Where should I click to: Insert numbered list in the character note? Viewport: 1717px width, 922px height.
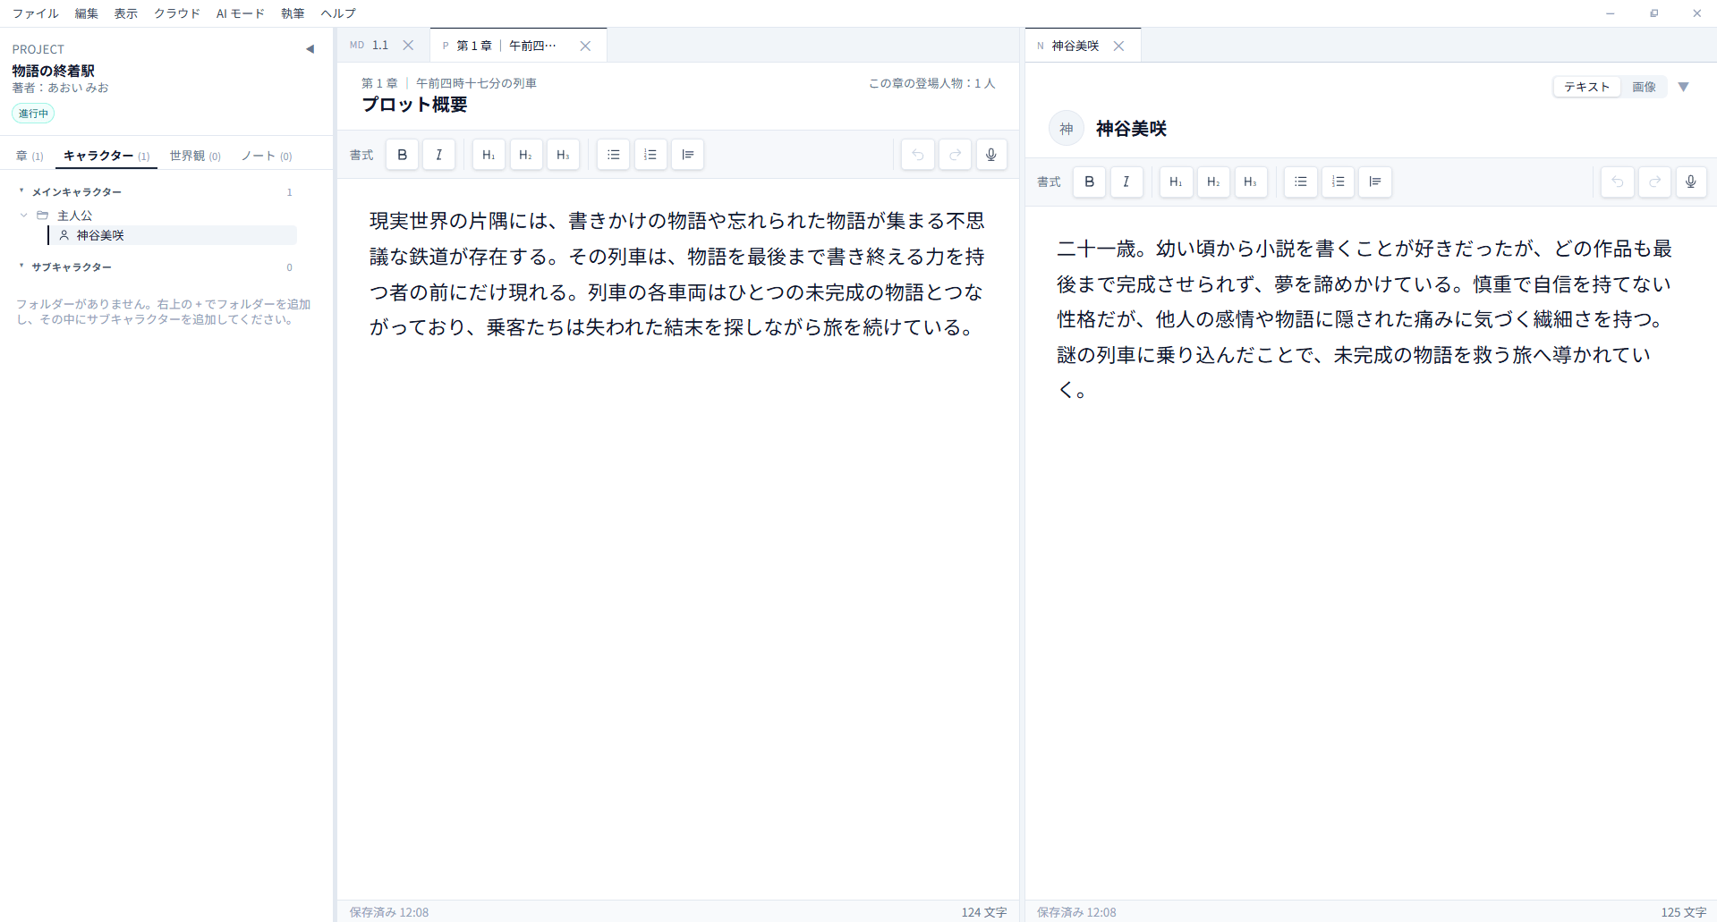point(1338,182)
